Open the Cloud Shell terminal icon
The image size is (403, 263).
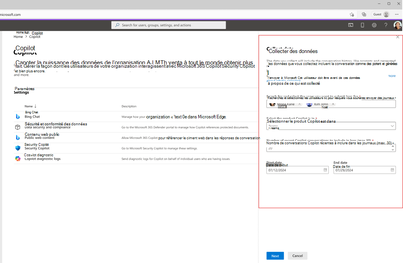pyautogui.click(x=351, y=25)
